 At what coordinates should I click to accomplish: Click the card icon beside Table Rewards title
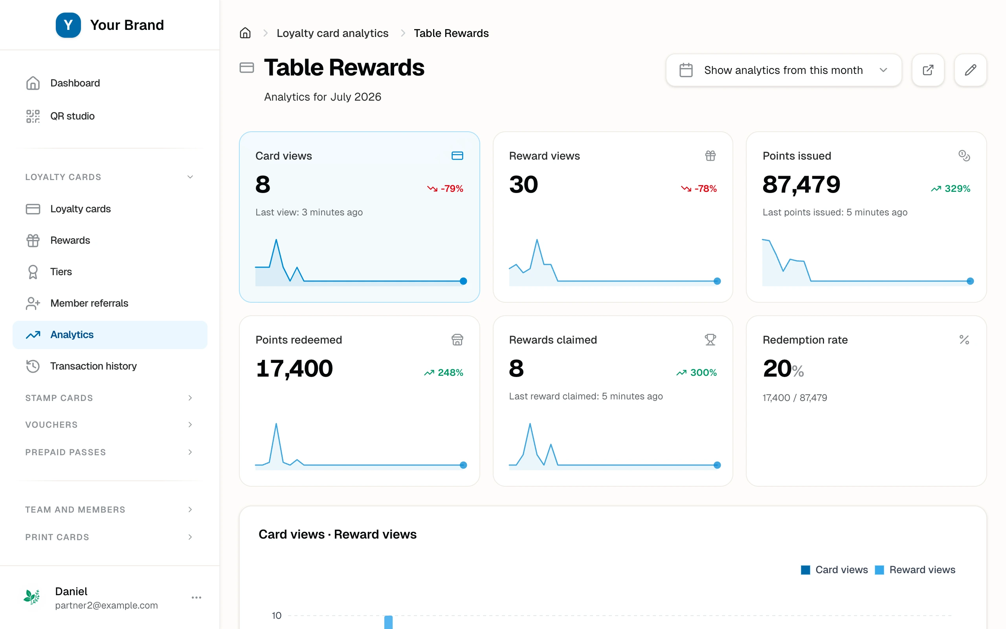(x=247, y=67)
